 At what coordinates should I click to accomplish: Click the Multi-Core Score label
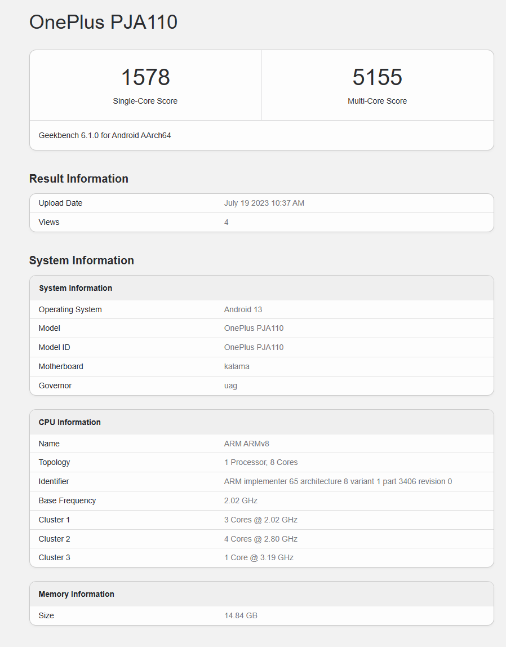[377, 101]
